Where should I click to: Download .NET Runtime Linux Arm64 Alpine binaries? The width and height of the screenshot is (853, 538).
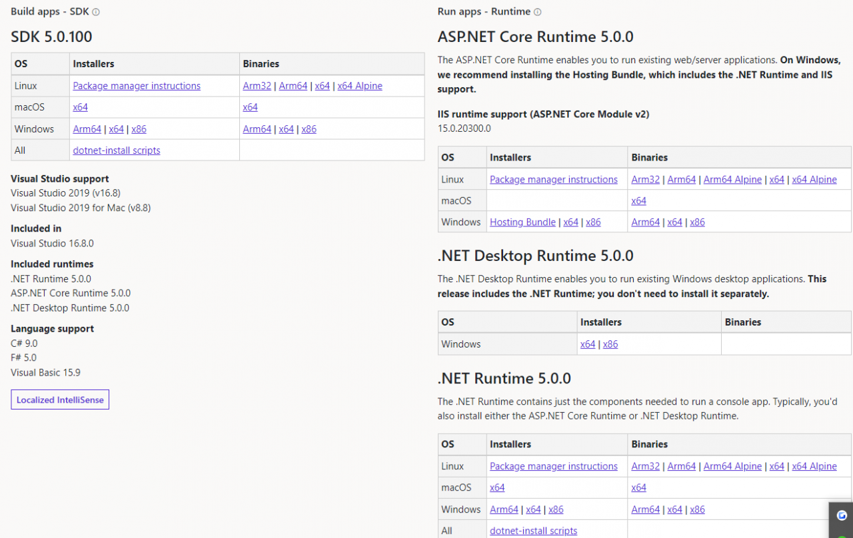click(732, 467)
